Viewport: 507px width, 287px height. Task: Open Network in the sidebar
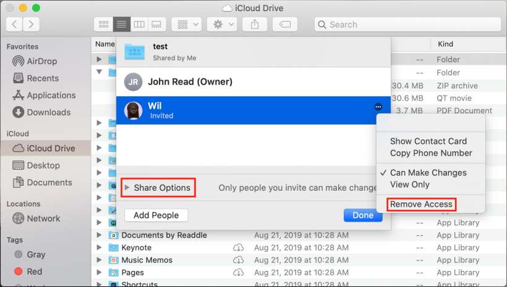pos(36,218)
